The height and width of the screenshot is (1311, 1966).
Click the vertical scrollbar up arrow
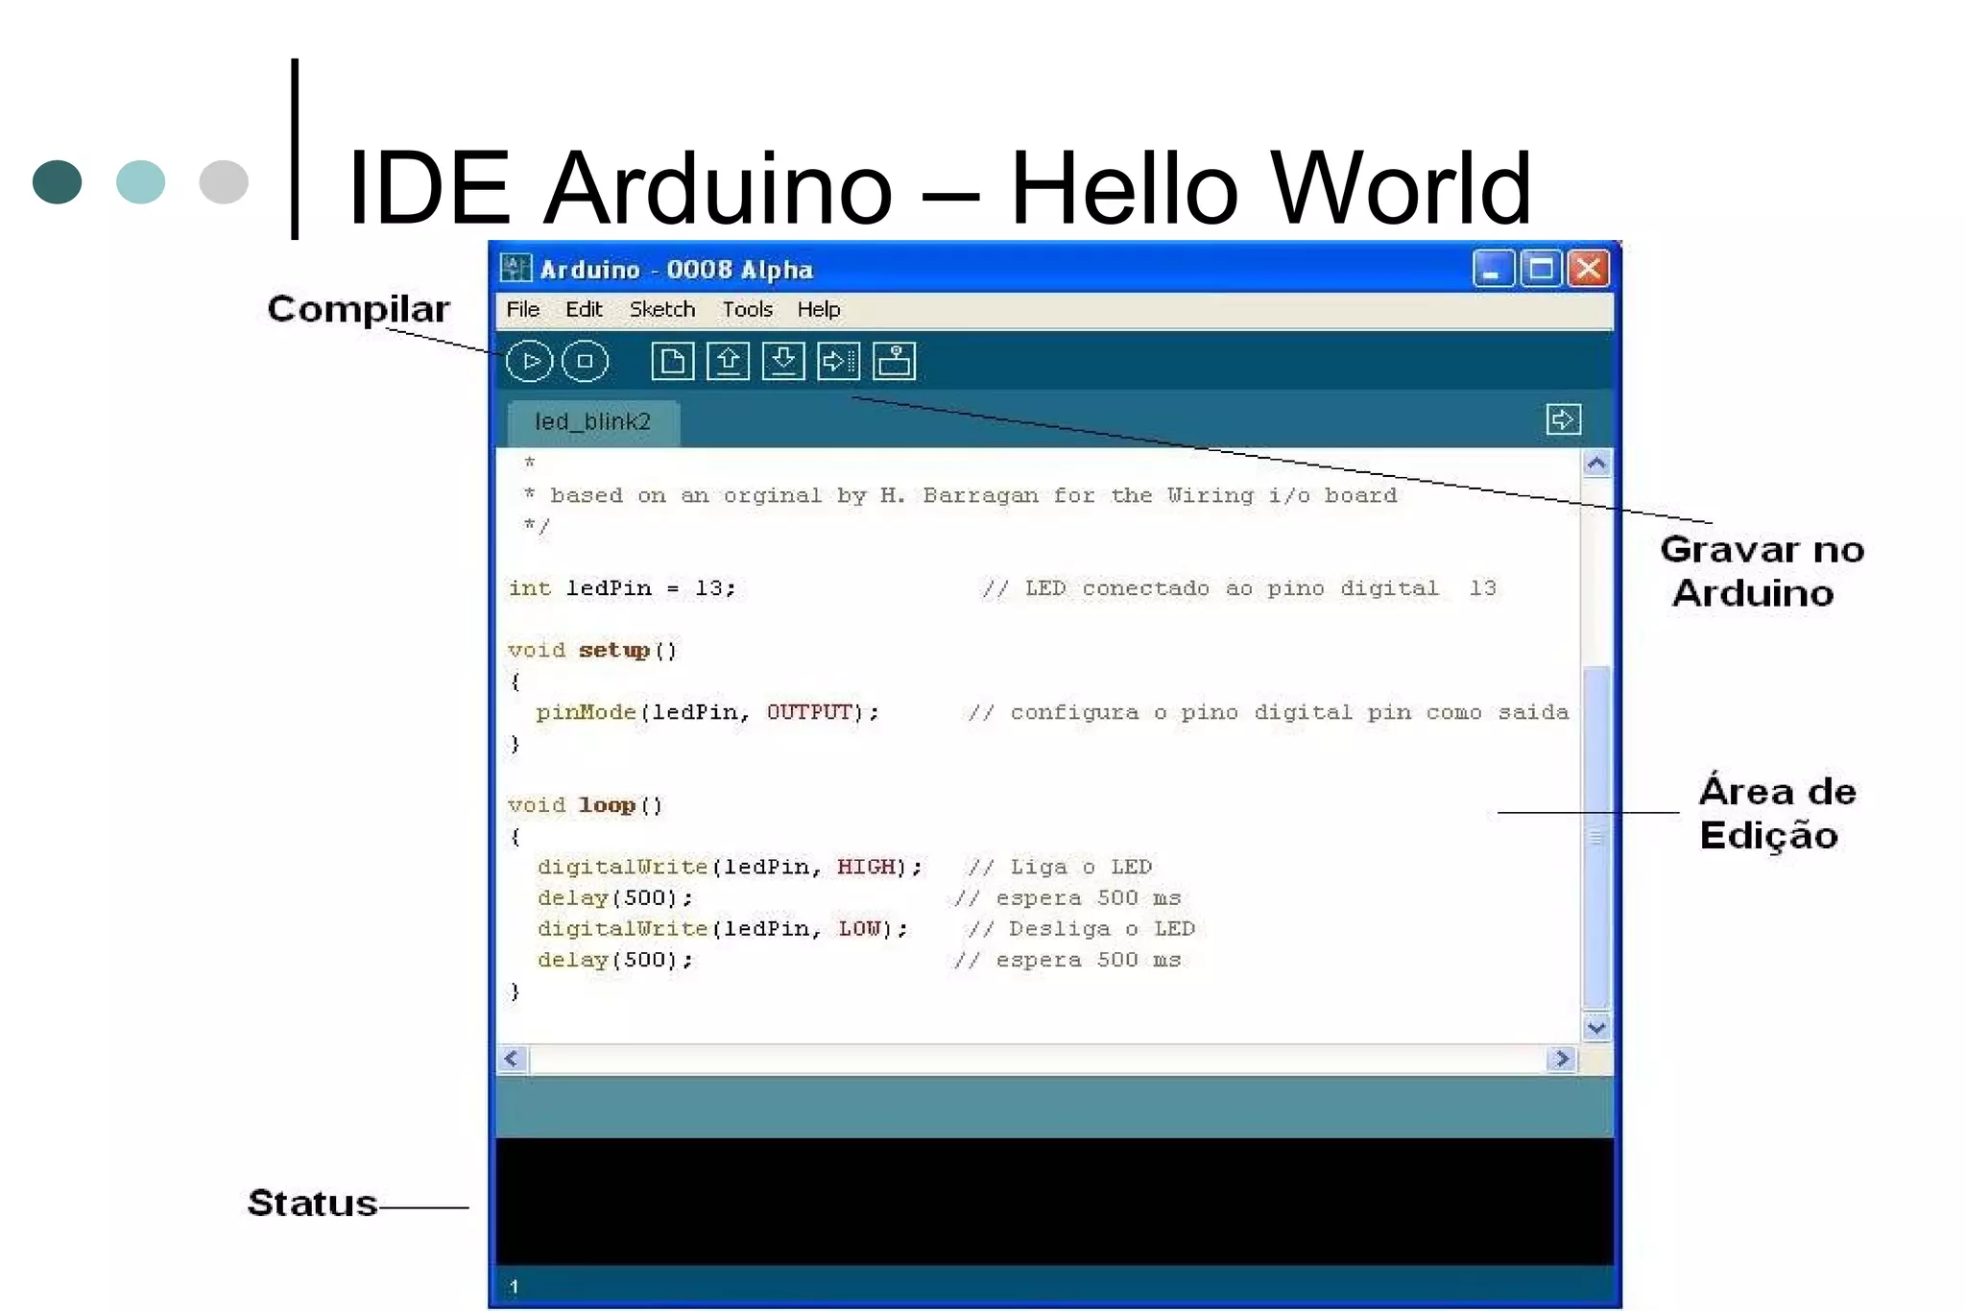(1596, 465)
